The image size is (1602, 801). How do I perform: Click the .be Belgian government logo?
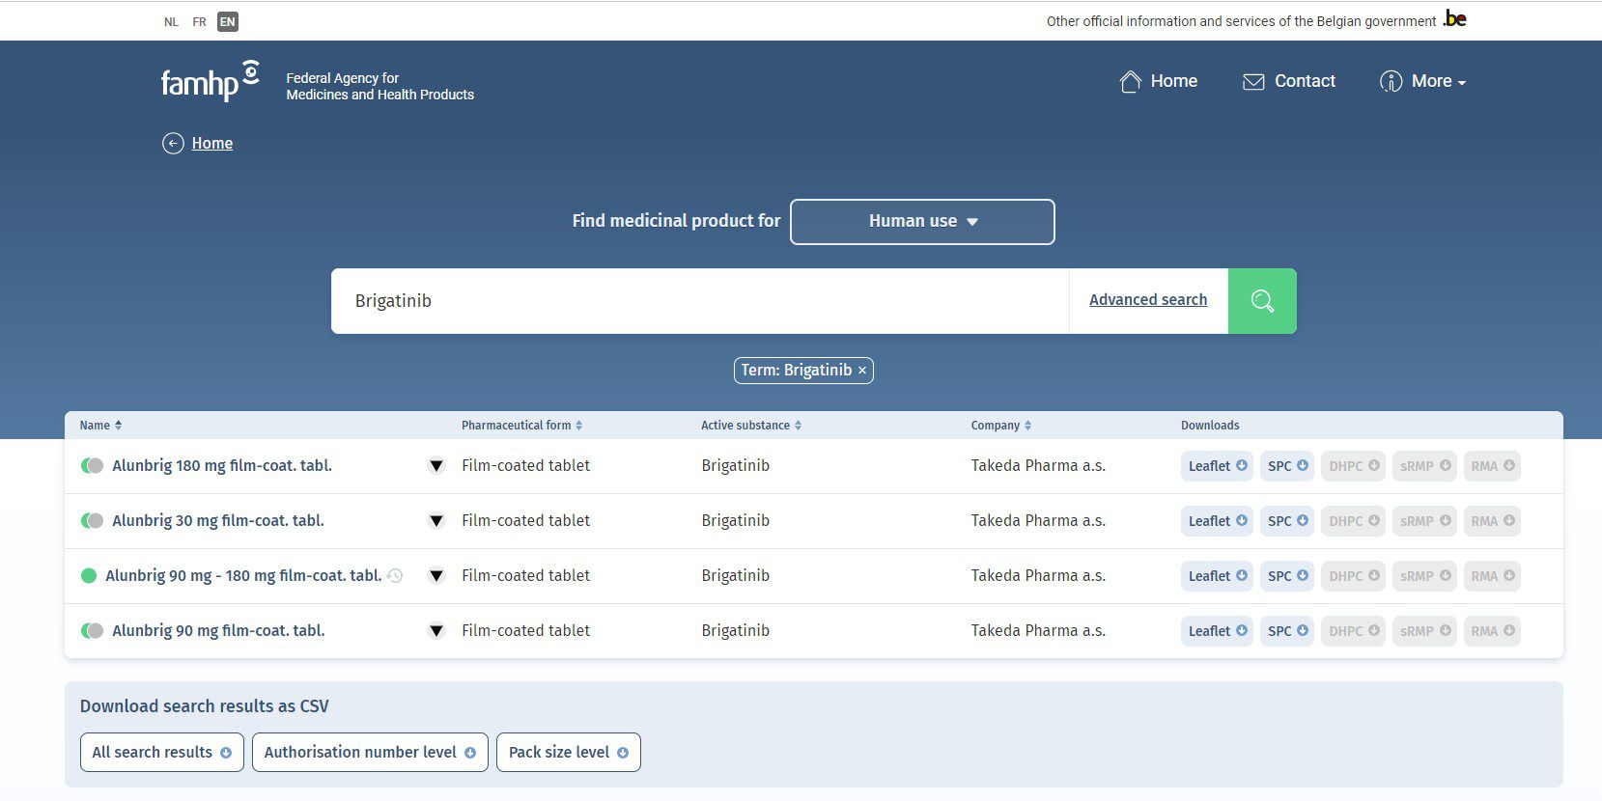(1454, 19)
